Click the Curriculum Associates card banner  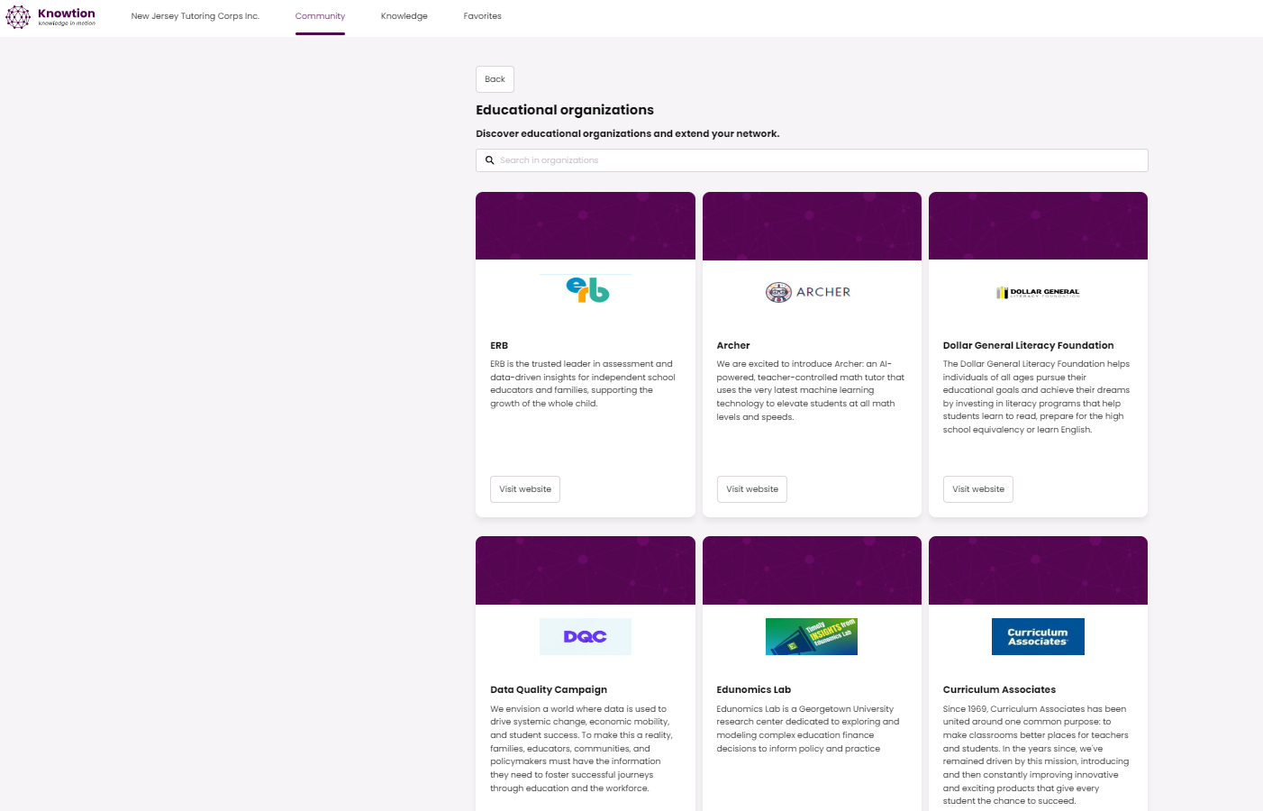coord(1038,570)
